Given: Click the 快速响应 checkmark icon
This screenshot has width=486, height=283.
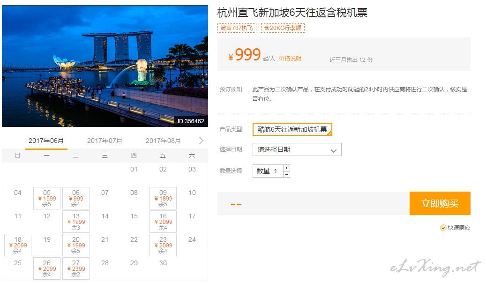Looking at the screenshot, I should [x=443, y=228].
